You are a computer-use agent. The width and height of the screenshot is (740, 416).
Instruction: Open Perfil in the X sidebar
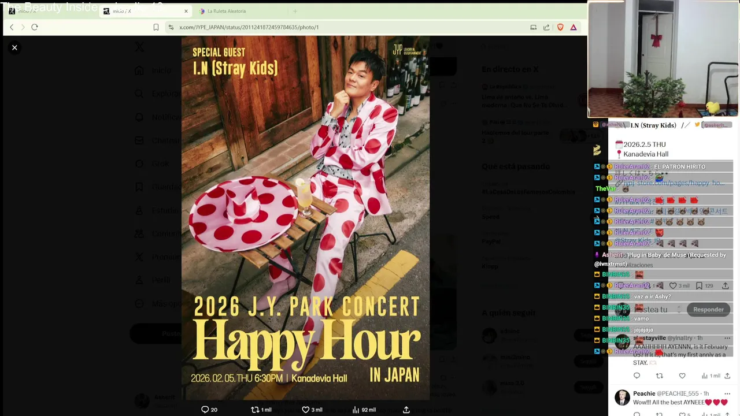tap(153, 280)
